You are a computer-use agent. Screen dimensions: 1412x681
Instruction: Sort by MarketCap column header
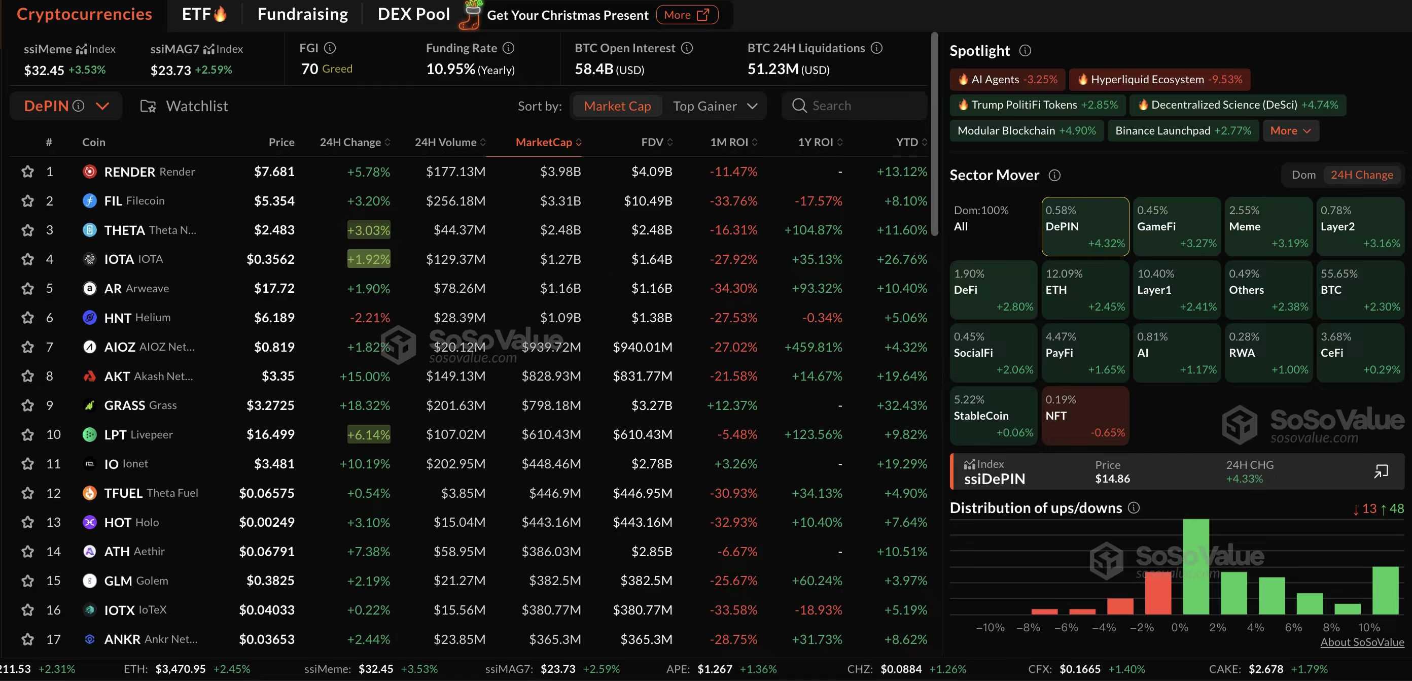[548, 142]
